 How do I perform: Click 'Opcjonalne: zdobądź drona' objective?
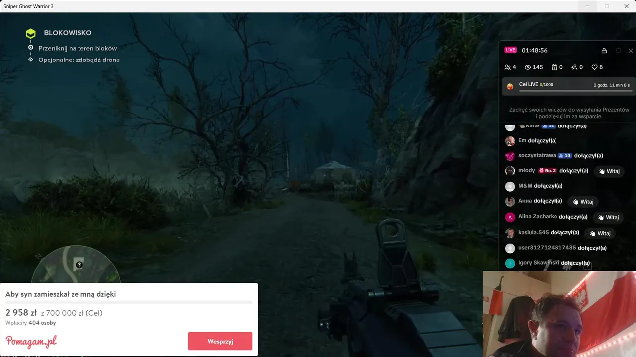click(79, 60)
